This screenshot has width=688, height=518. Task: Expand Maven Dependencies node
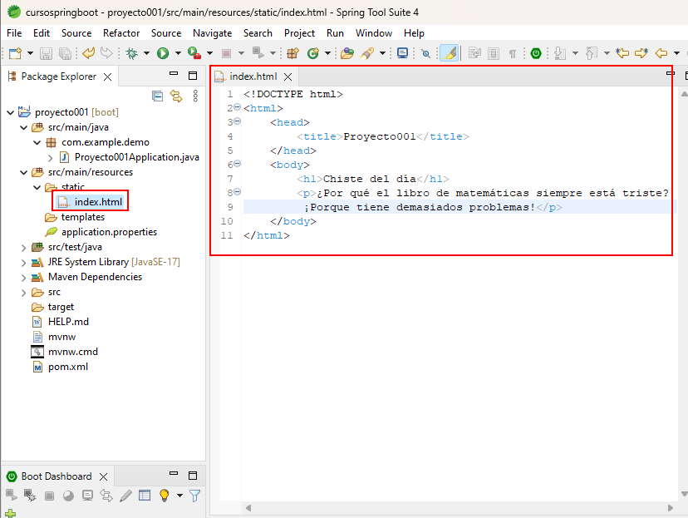point(24,278)
